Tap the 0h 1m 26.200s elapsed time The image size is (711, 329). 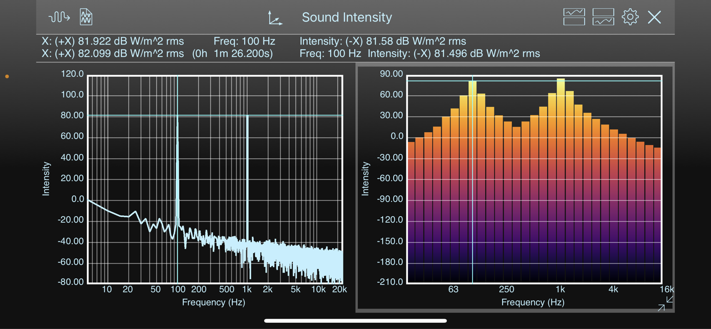pos(233,53)
